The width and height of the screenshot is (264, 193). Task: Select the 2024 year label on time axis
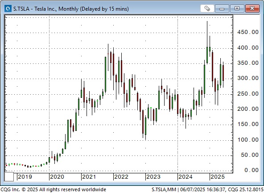[x=186, y=177]
